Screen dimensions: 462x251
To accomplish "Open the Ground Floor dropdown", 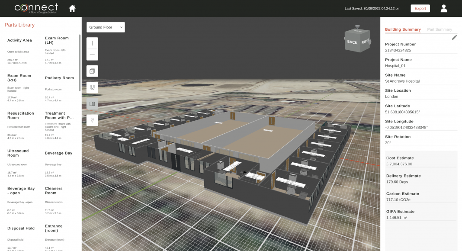I will pyautogui.click(x=106, y=27).
